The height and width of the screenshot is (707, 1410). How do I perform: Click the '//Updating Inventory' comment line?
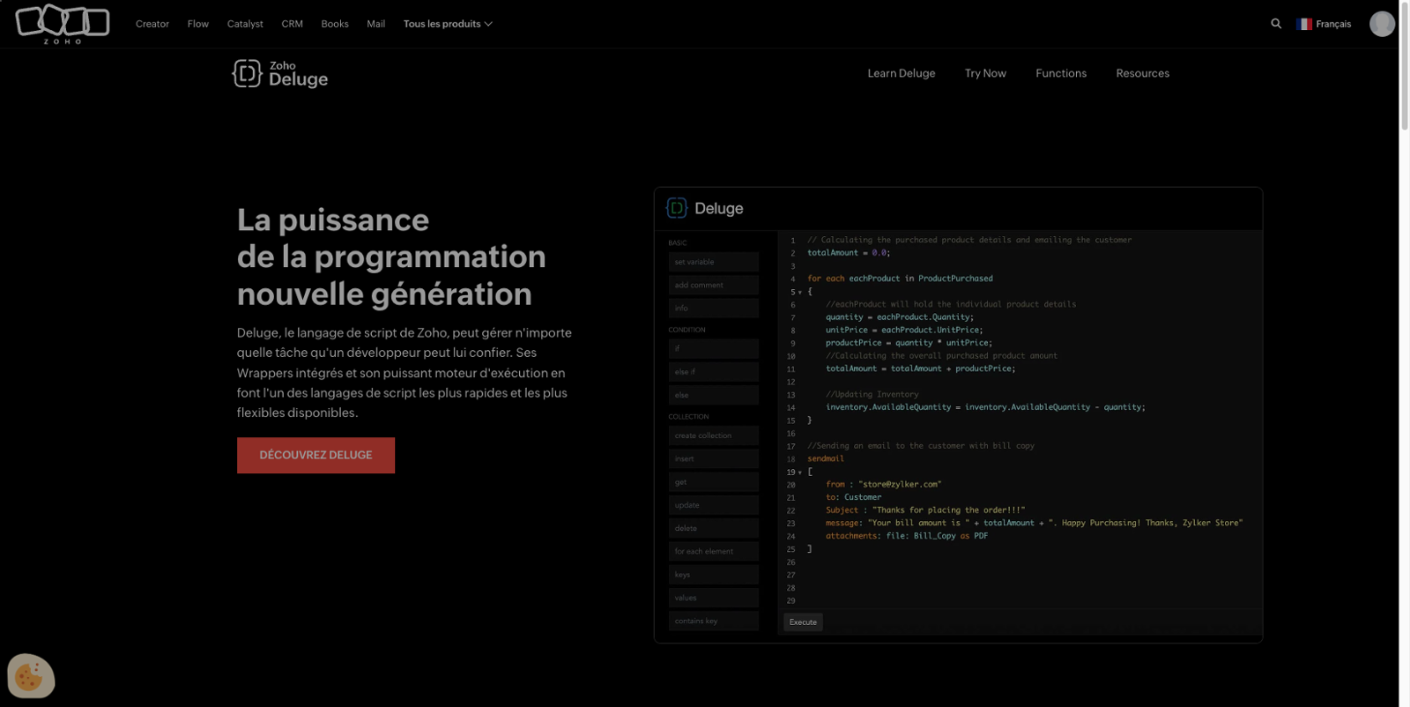point(872,394)
